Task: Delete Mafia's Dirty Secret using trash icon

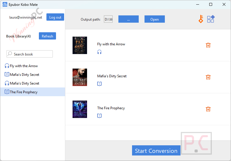Action: coord(208,77)
